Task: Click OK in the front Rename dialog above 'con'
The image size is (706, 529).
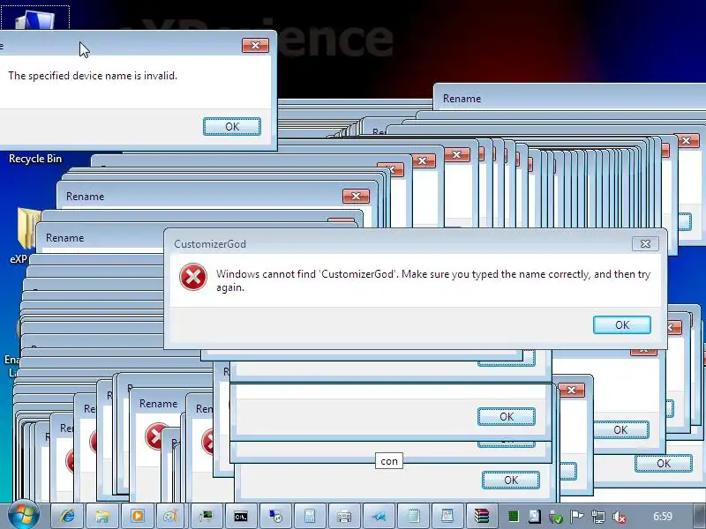Action: pos(507,416)
